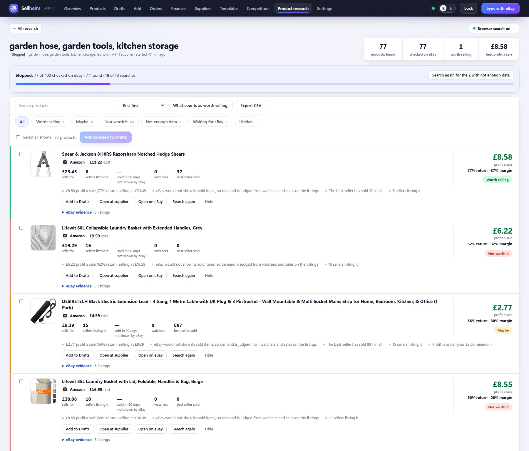529x451 pixels.
Task: Tick the Select all shown checkbox
Action: (x=18, y=137)
